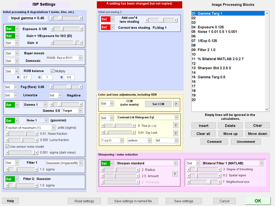
Task: Click the help question mark beside Set CCM
Action: coord(176,104)
